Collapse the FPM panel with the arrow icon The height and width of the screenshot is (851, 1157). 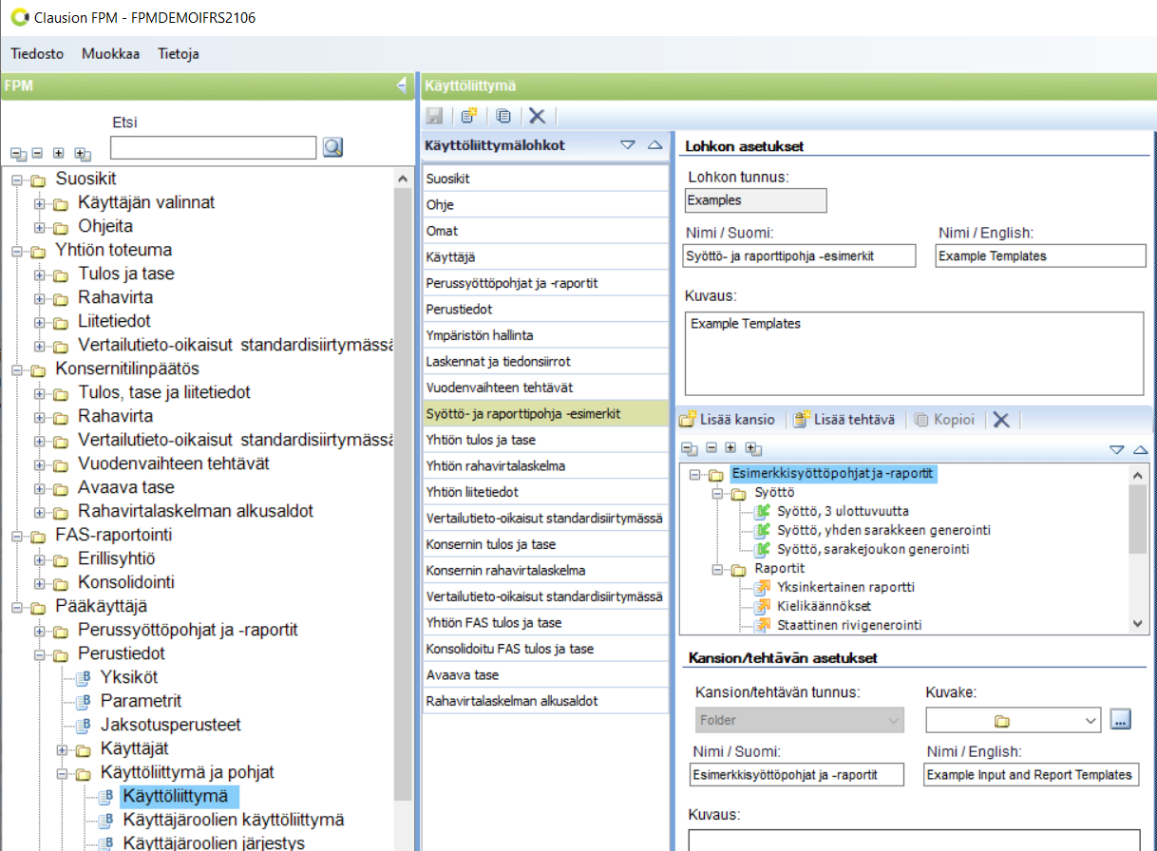[402, 86]
